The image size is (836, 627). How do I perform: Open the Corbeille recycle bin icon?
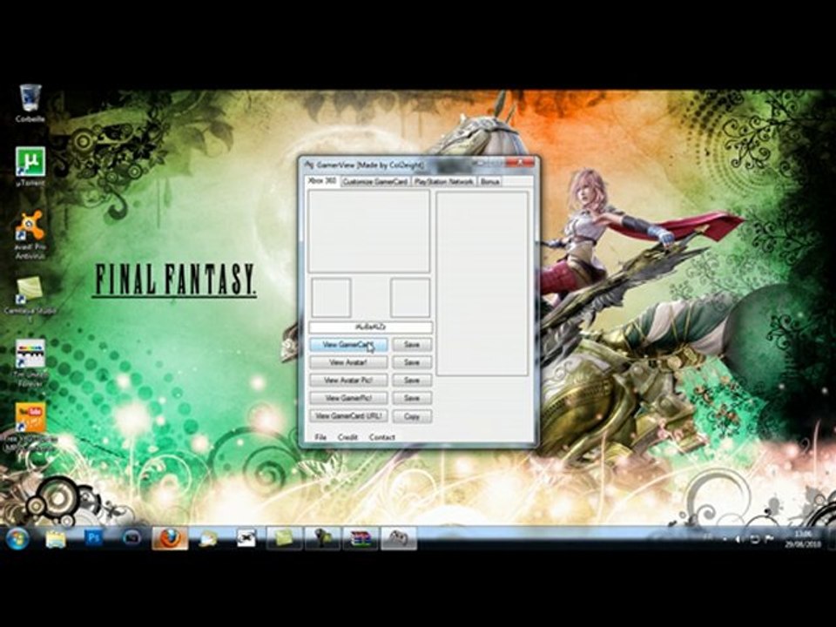[30, 104]
